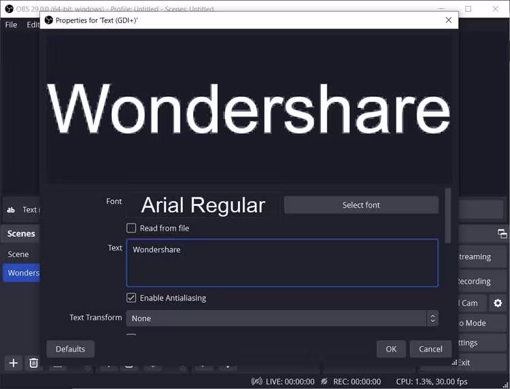Click OBS logo in Properties dialog title
The height and width of the screenshot is (389, 510).
tap(49, 20)
